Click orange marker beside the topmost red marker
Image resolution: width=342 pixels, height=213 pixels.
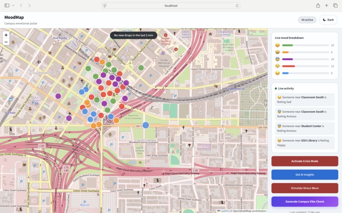click(x=102, y=62)
